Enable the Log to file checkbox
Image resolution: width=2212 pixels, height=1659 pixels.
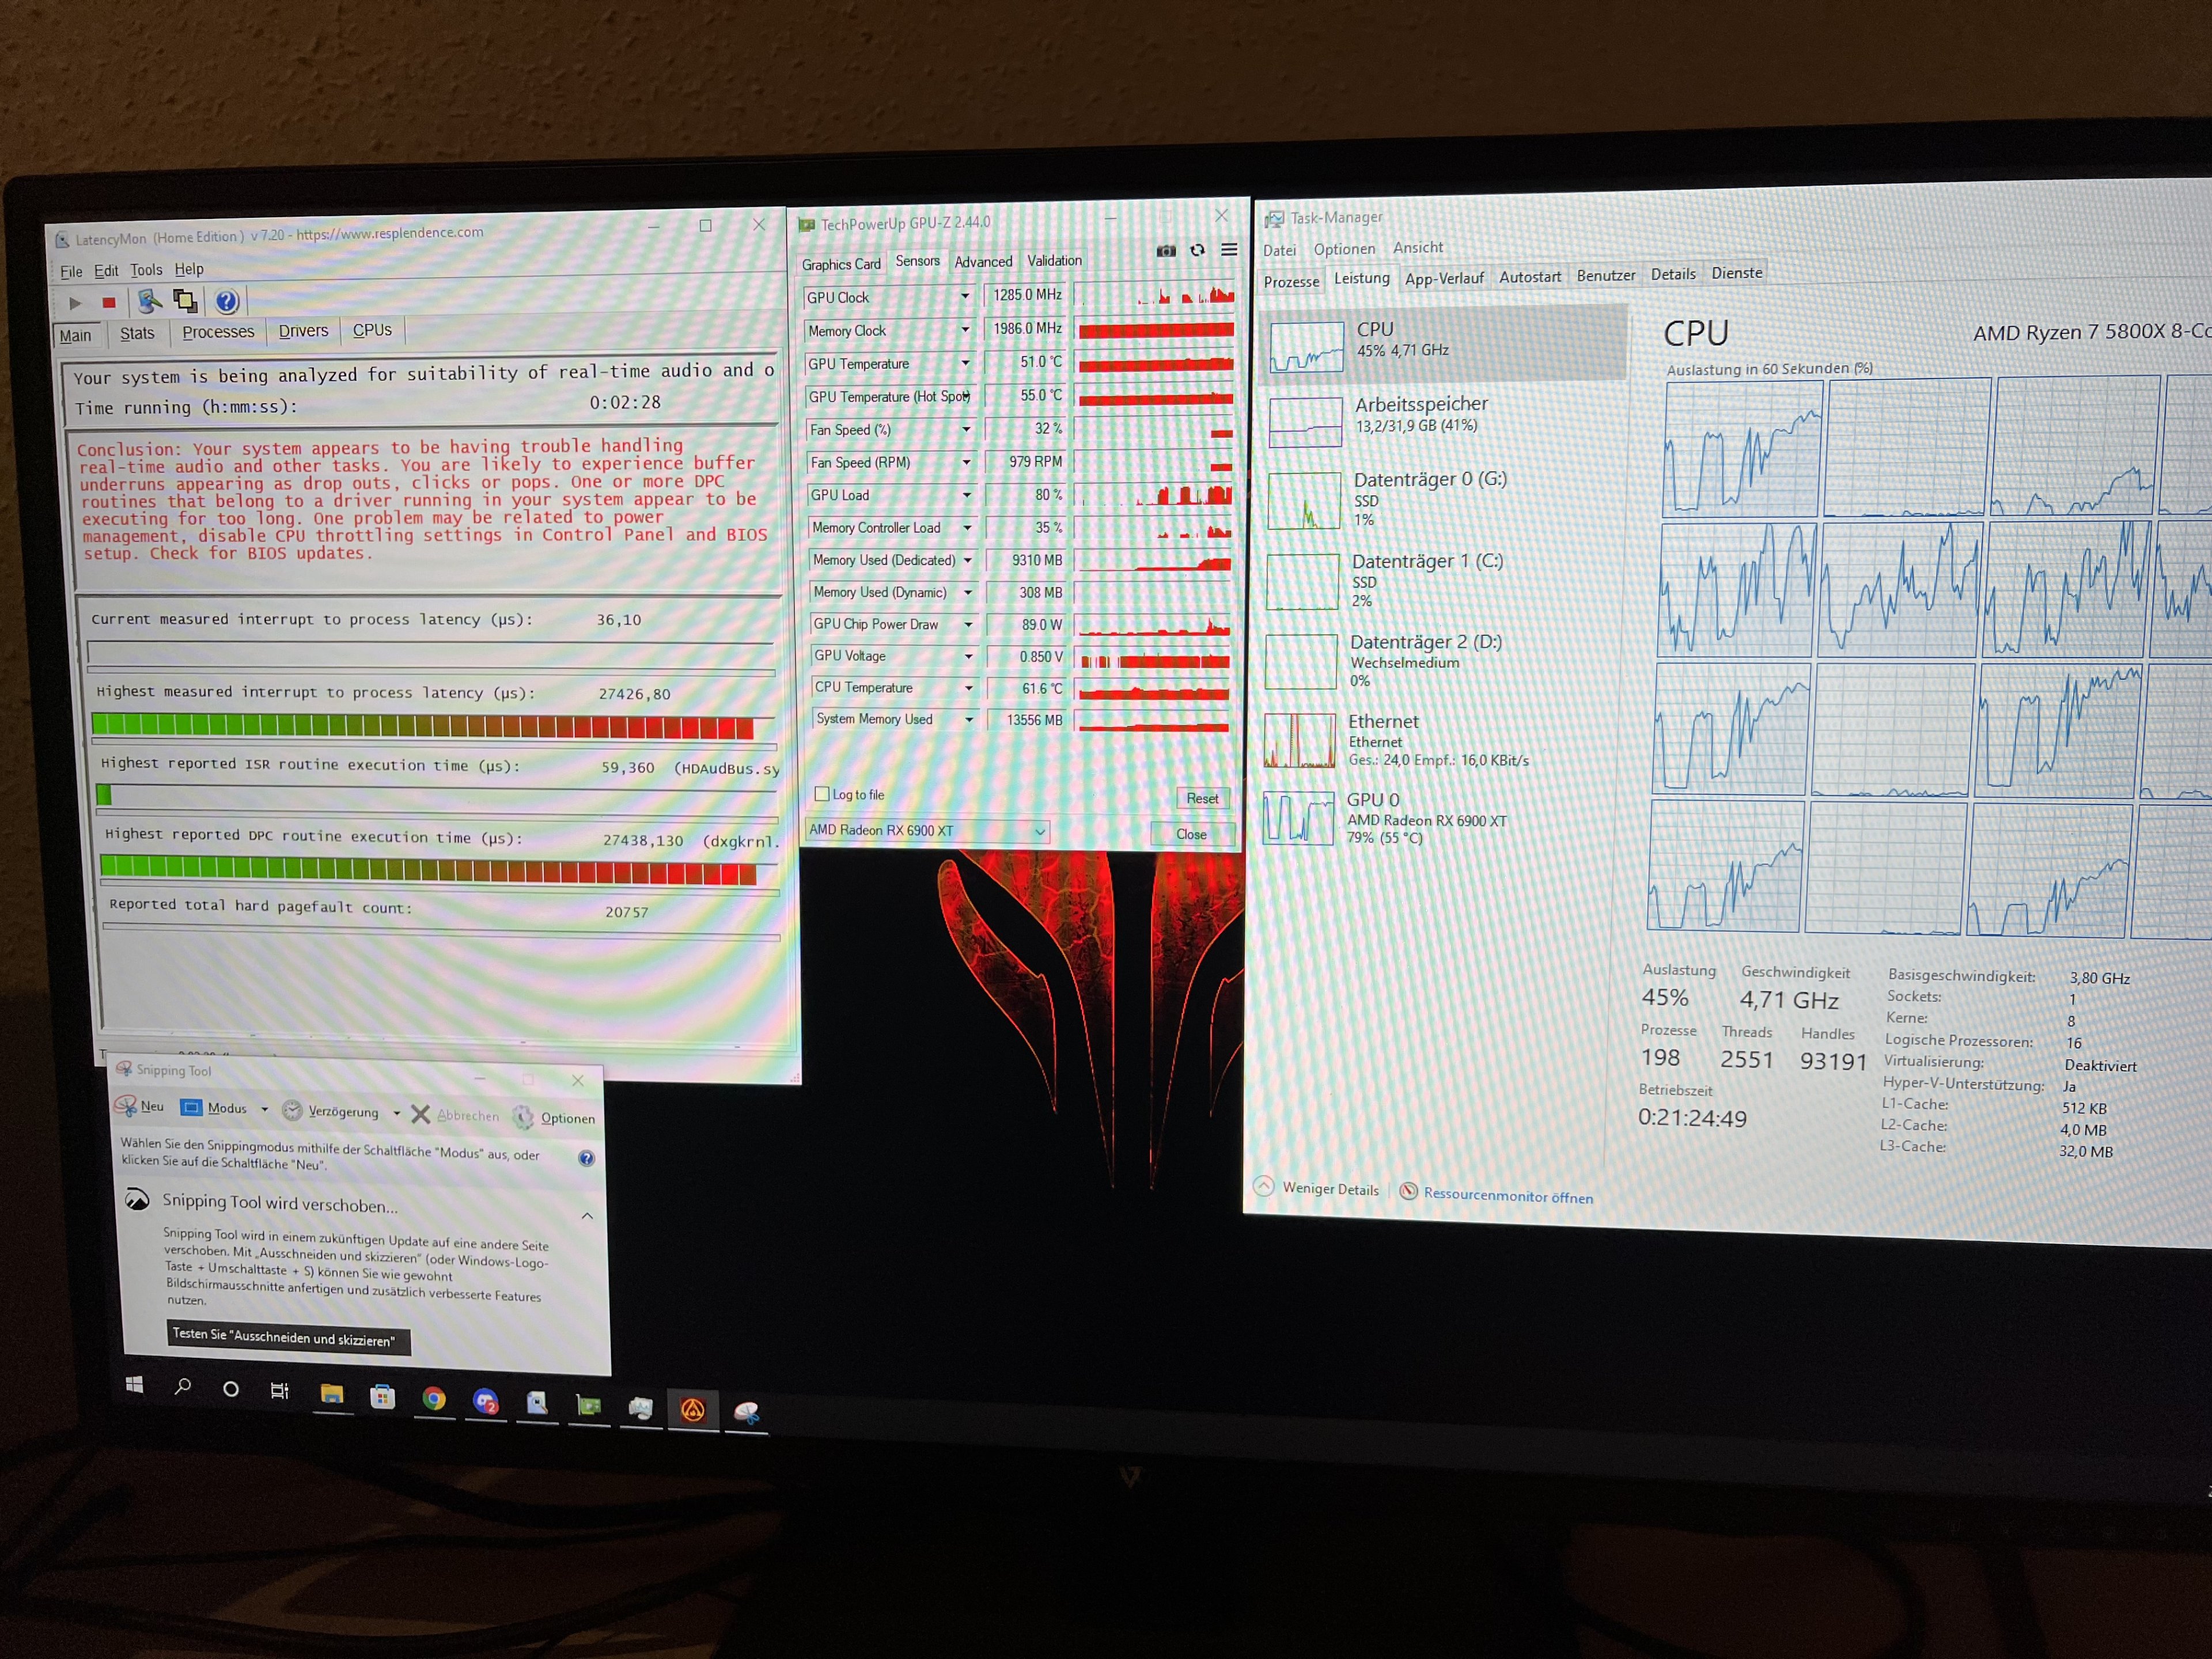coord(822,794)
